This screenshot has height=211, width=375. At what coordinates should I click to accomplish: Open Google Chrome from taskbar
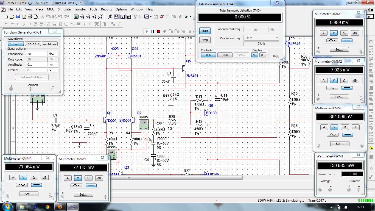pos(47,207)
